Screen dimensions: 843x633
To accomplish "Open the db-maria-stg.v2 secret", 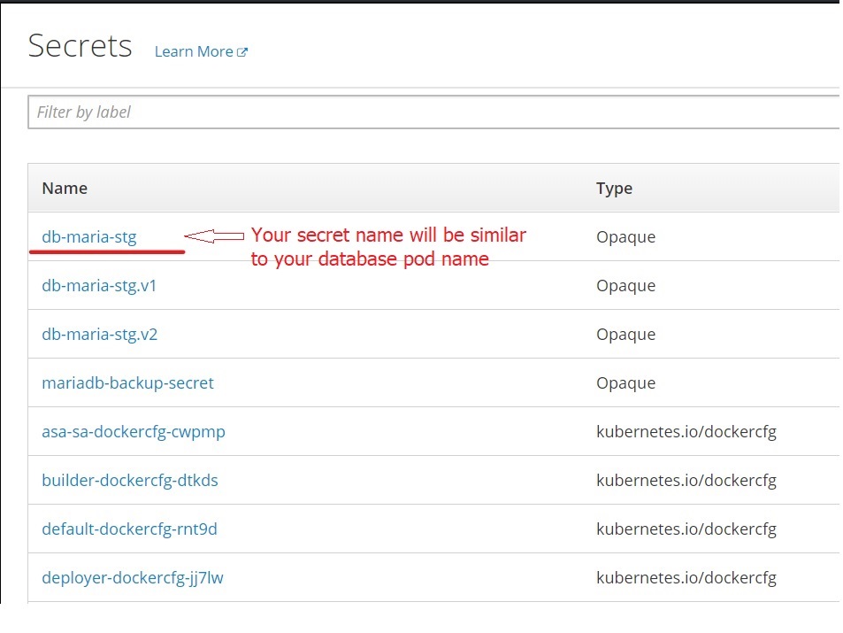I will tap(99, 335).
